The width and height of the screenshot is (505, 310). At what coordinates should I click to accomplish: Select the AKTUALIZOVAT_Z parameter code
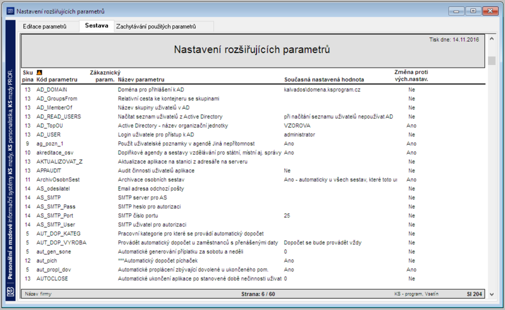point(59,162)
